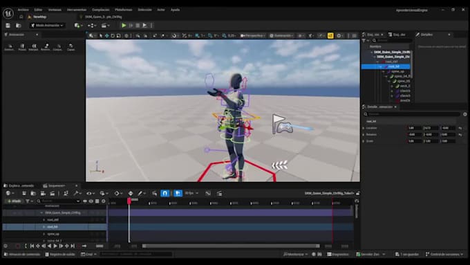Open the Herramientas menu

(77, 10)
